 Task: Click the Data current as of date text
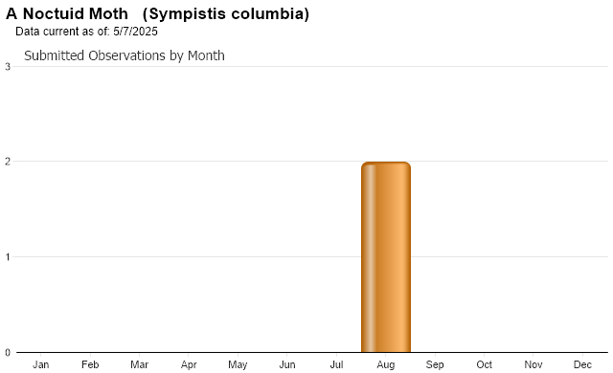click(x=86, y=32)
